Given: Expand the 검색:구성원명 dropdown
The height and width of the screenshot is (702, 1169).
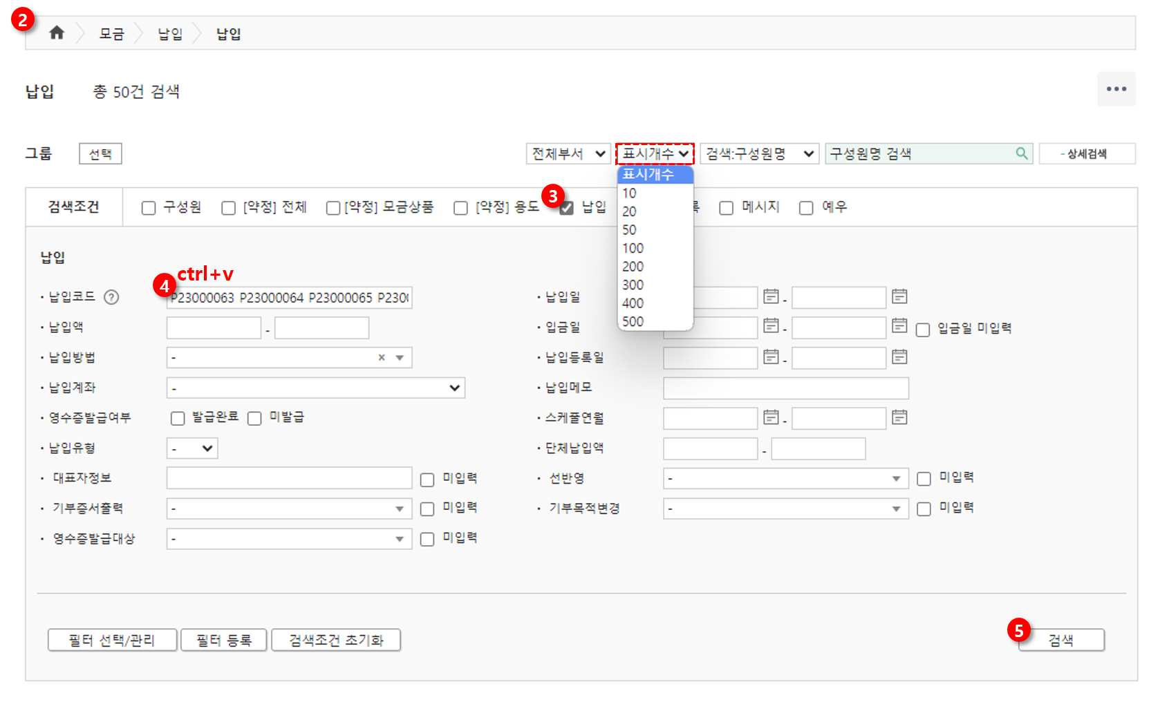Looking at the screenshot, I should click(759, 153).
